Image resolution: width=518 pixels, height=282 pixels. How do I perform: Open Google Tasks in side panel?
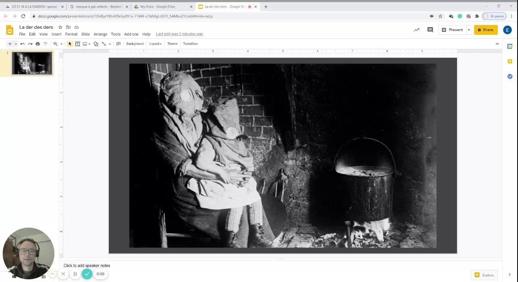pos(510,76)
